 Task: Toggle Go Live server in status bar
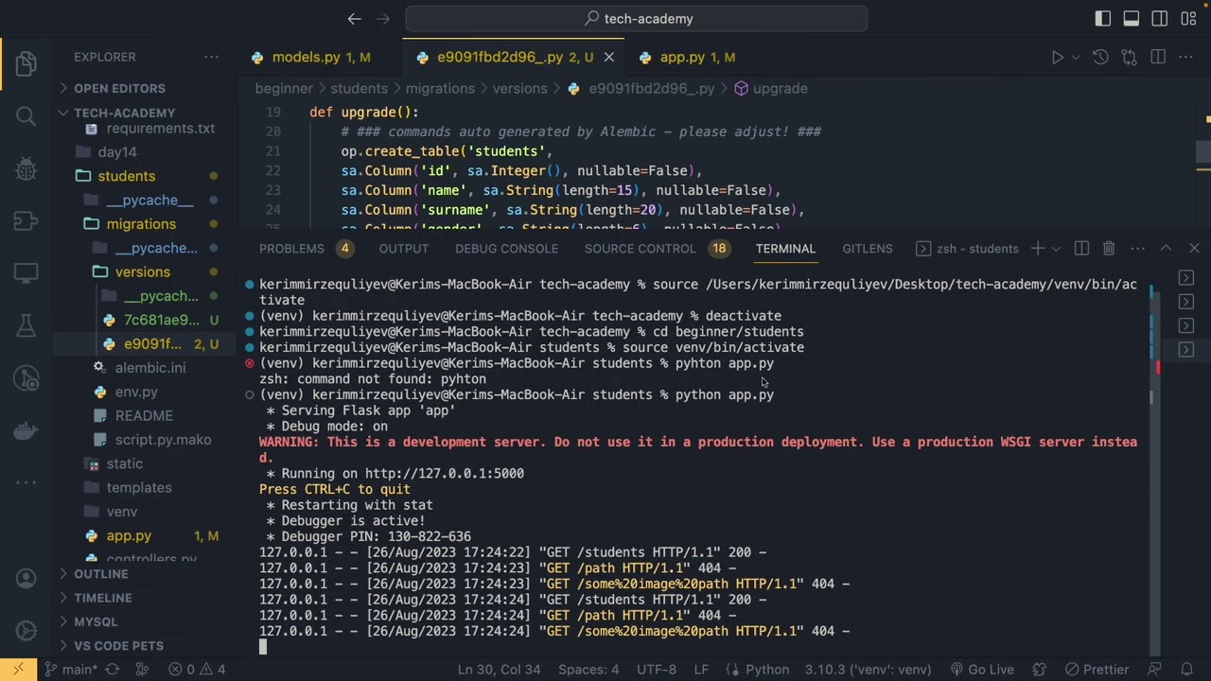(982, 669)
